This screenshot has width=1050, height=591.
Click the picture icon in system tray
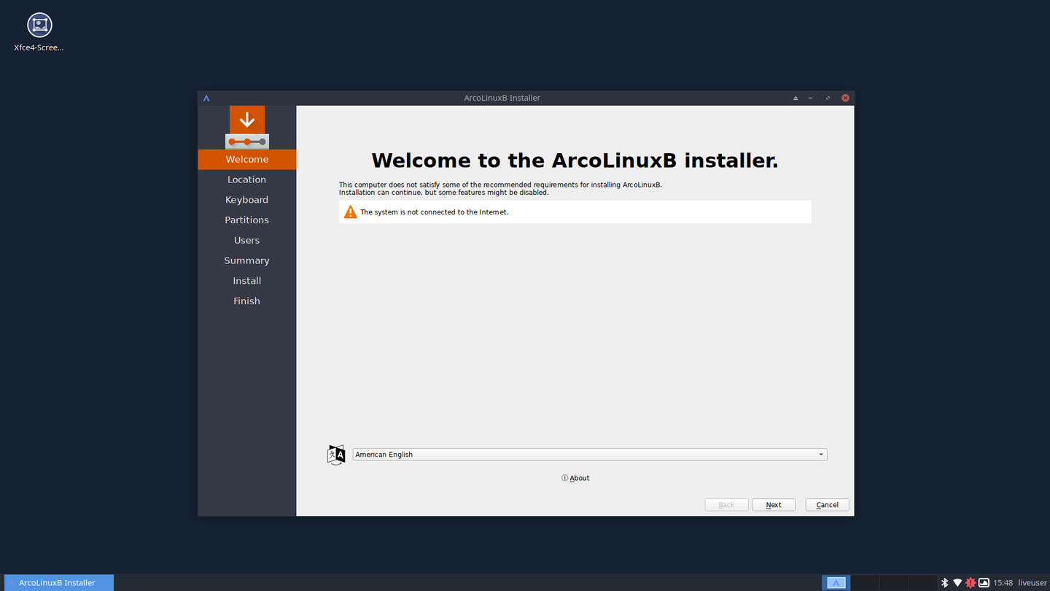(984, 582)
